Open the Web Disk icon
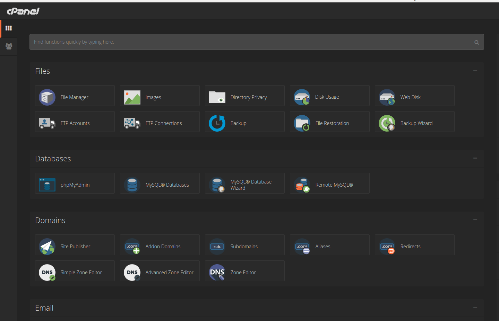This screenshot has height=321, width=499. tap(387, 97)
